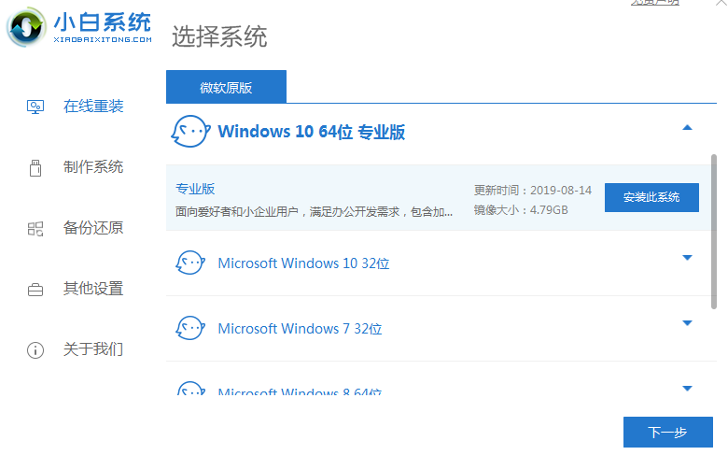
Task: Collapse the Windows 10 64位 专业版 section
Action: [x=688, y=127]
